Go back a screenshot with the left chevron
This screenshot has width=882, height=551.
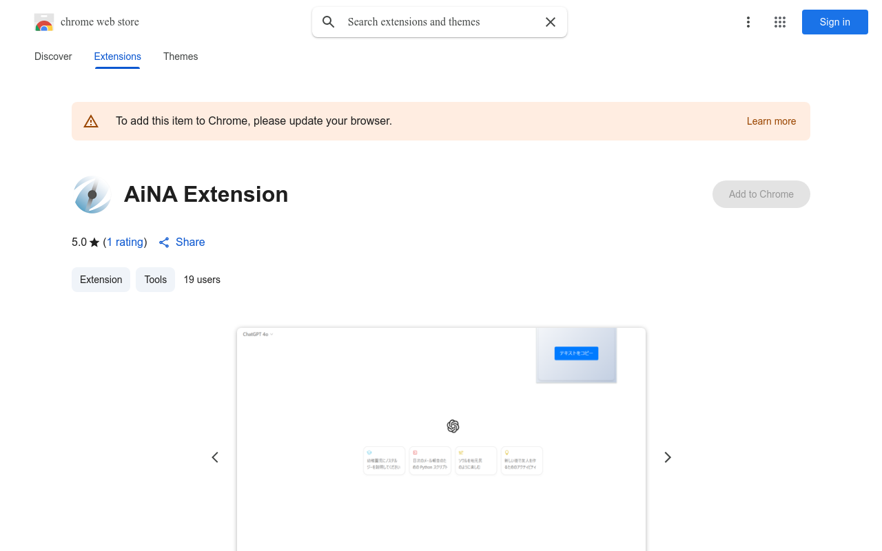click(x=215, y=457)
